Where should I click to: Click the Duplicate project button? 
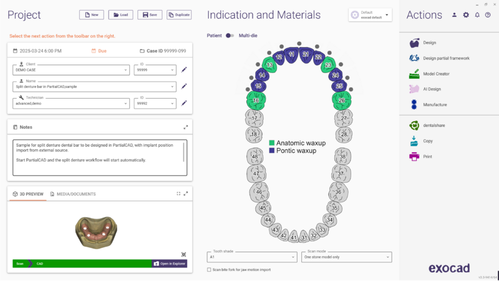point(179,15)
